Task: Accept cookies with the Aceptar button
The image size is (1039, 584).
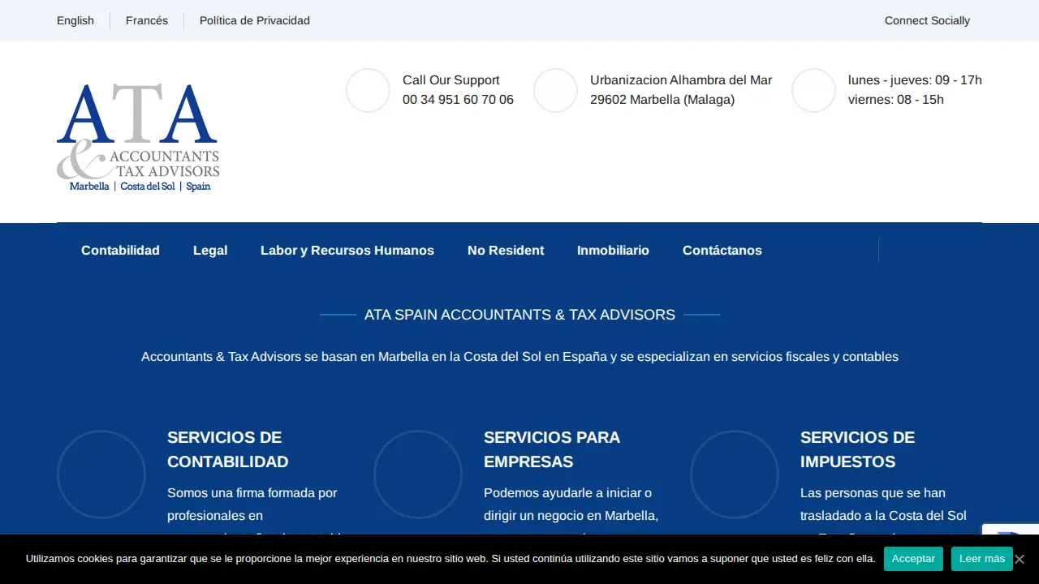Action: coord(913,559)
